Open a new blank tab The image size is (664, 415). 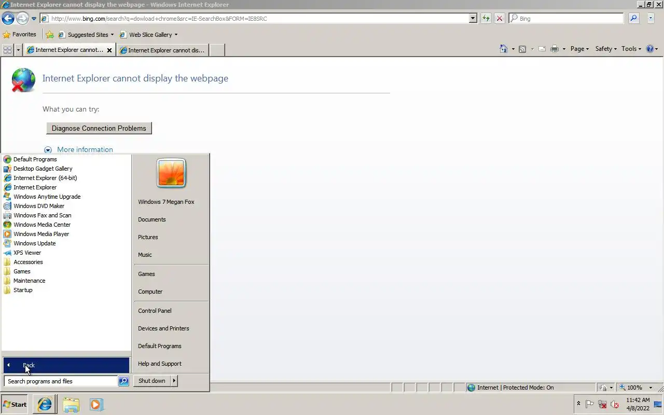(x=217, y=50)
